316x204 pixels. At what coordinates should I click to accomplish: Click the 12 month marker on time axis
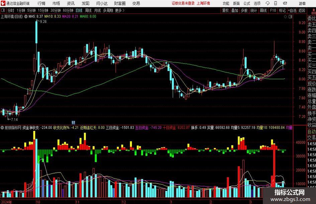[124, 202]
